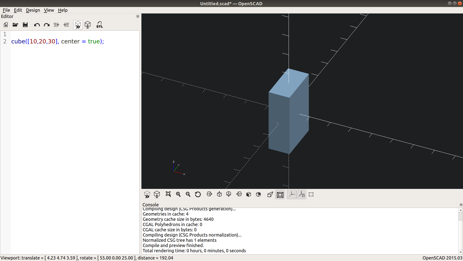Redo the undone edit
This screenshot has height=261, width=463.
tap(46, 25)
